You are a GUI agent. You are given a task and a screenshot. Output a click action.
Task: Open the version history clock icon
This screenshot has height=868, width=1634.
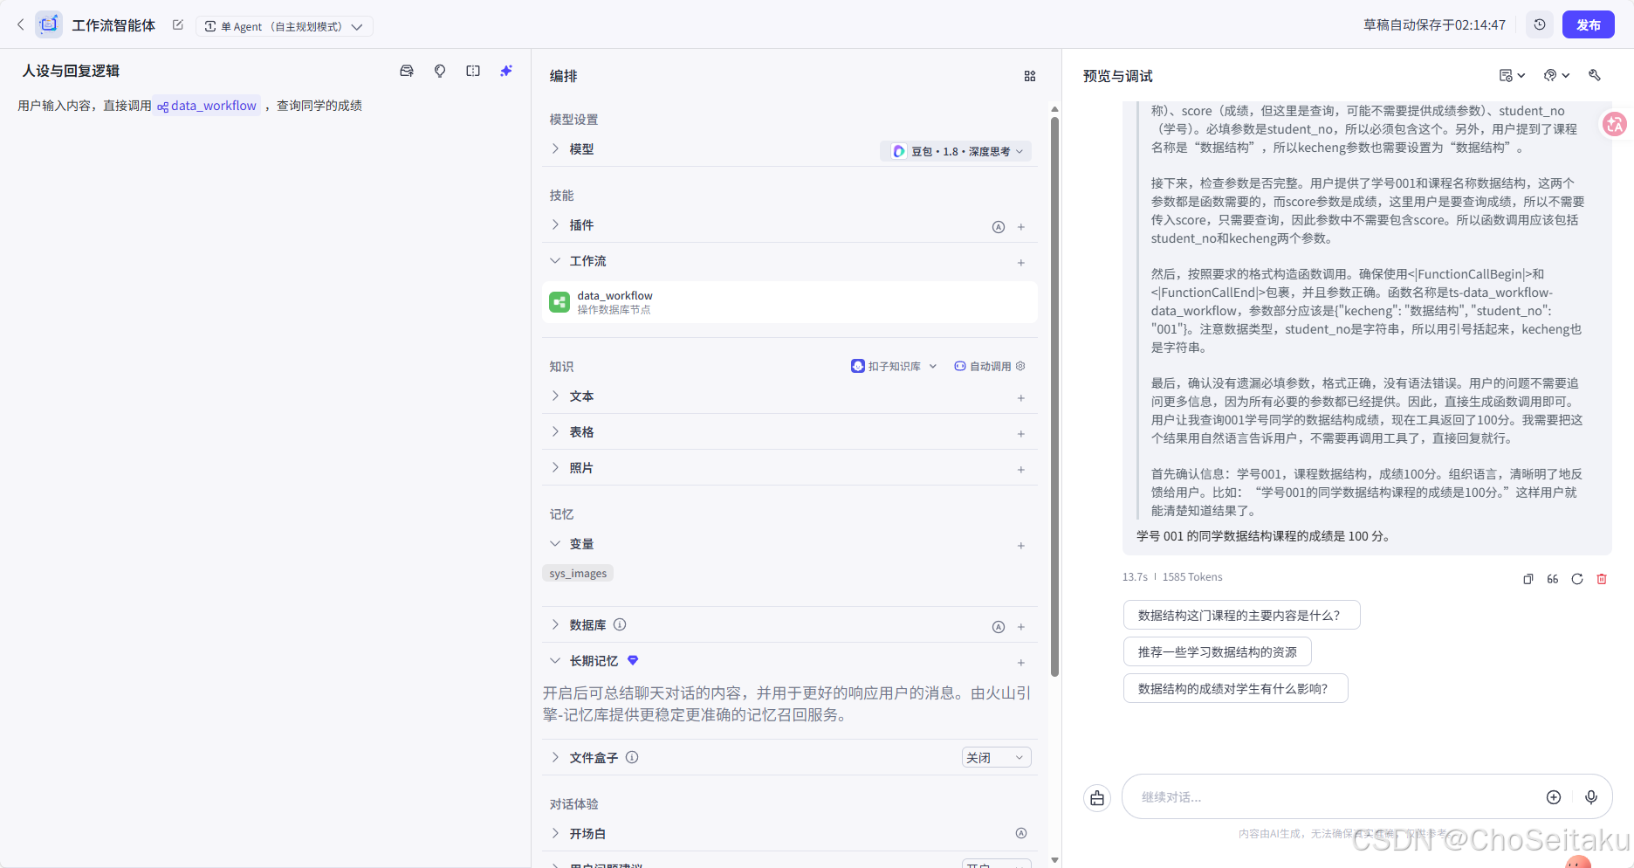coord(1540,25)
